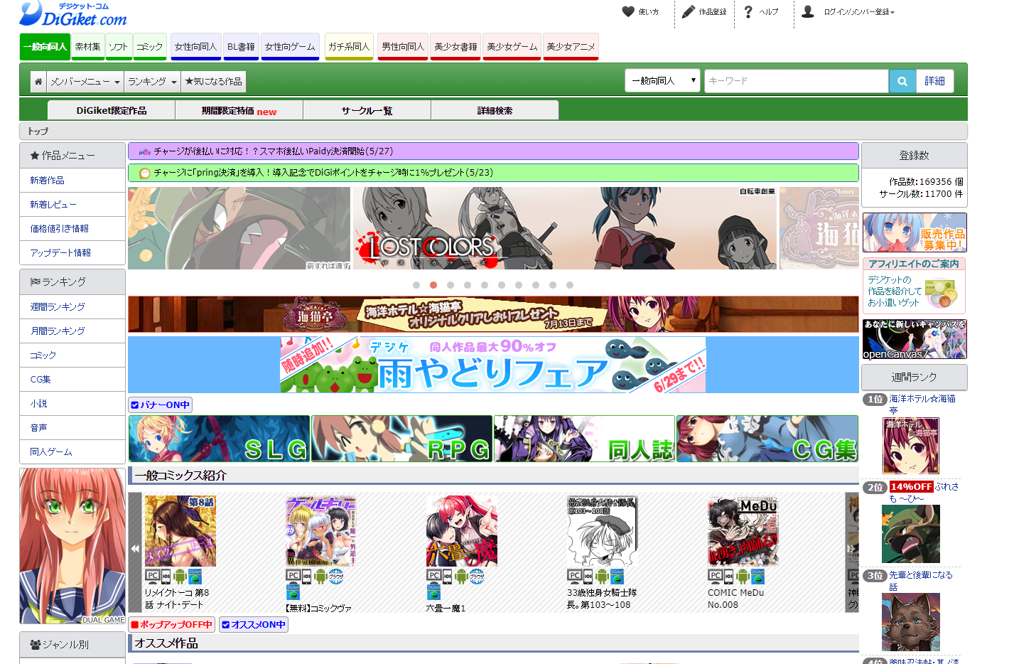Switch to the 美少女アニメ tab

[x=571, y=46]
